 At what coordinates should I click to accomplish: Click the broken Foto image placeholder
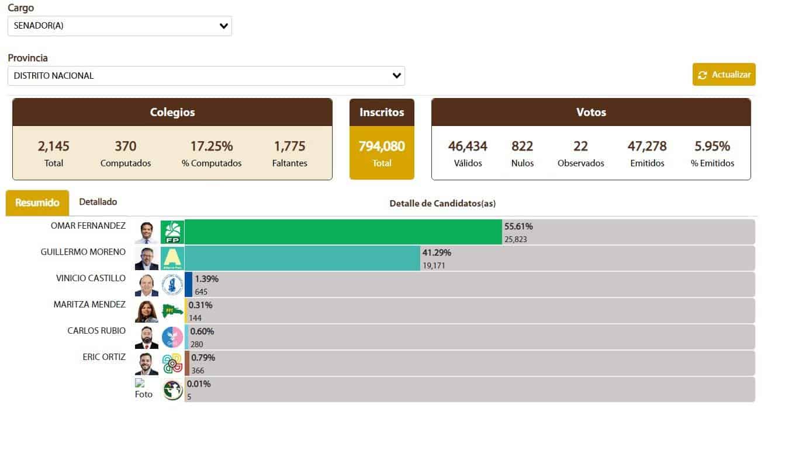tap(143, 389)
